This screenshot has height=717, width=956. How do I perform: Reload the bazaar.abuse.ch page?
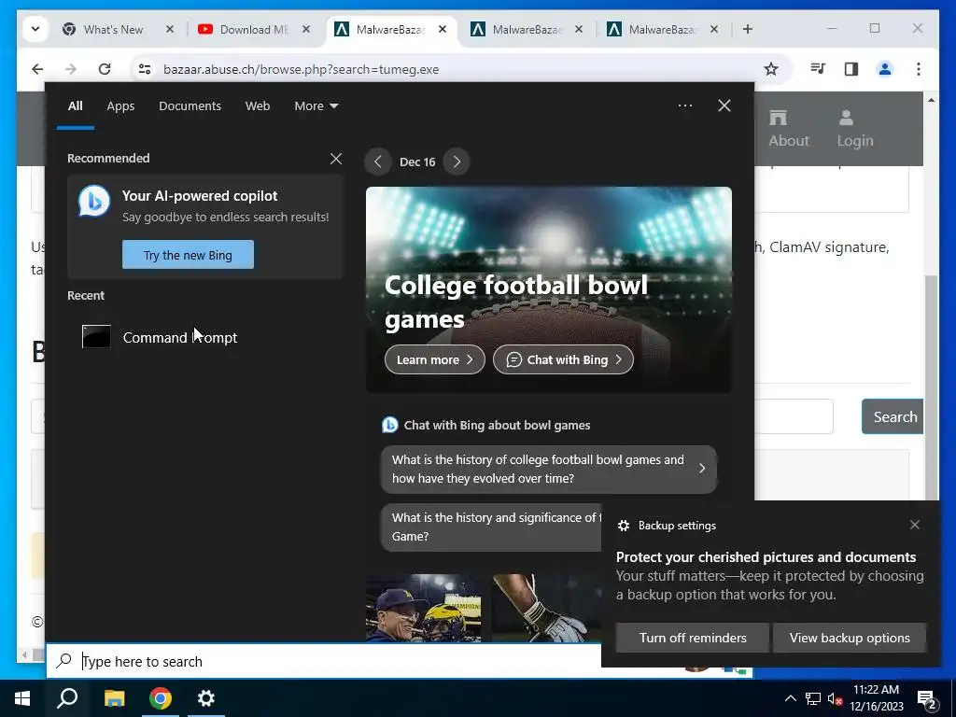click(x=105, y=69)
